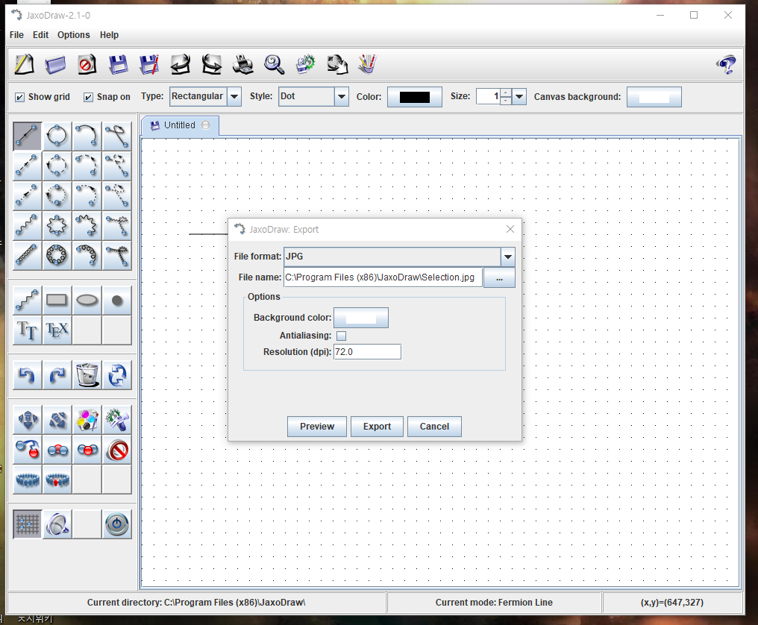
Task: Click the Save floppy disk toolbar icon
Action: [118, 64]
